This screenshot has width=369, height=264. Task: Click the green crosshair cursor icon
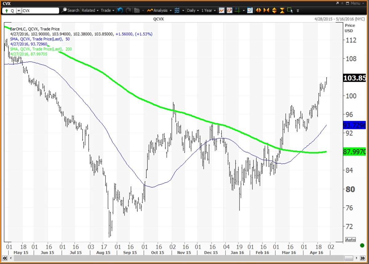[x=237, y=10]
